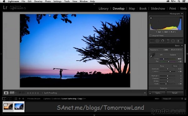188x116 pixels.
Task: Open Notification Center list icon
Action: tap(184, 1)
